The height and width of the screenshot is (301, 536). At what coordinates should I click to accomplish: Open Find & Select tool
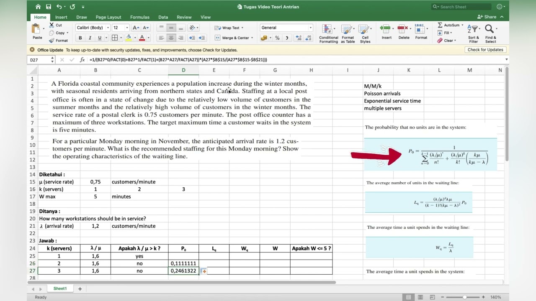490,33
